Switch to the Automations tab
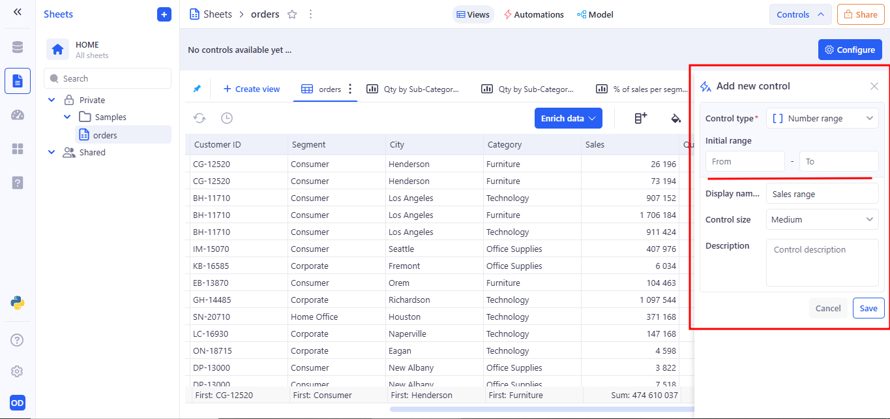This screenshot has height=419, width=890. 533,14
